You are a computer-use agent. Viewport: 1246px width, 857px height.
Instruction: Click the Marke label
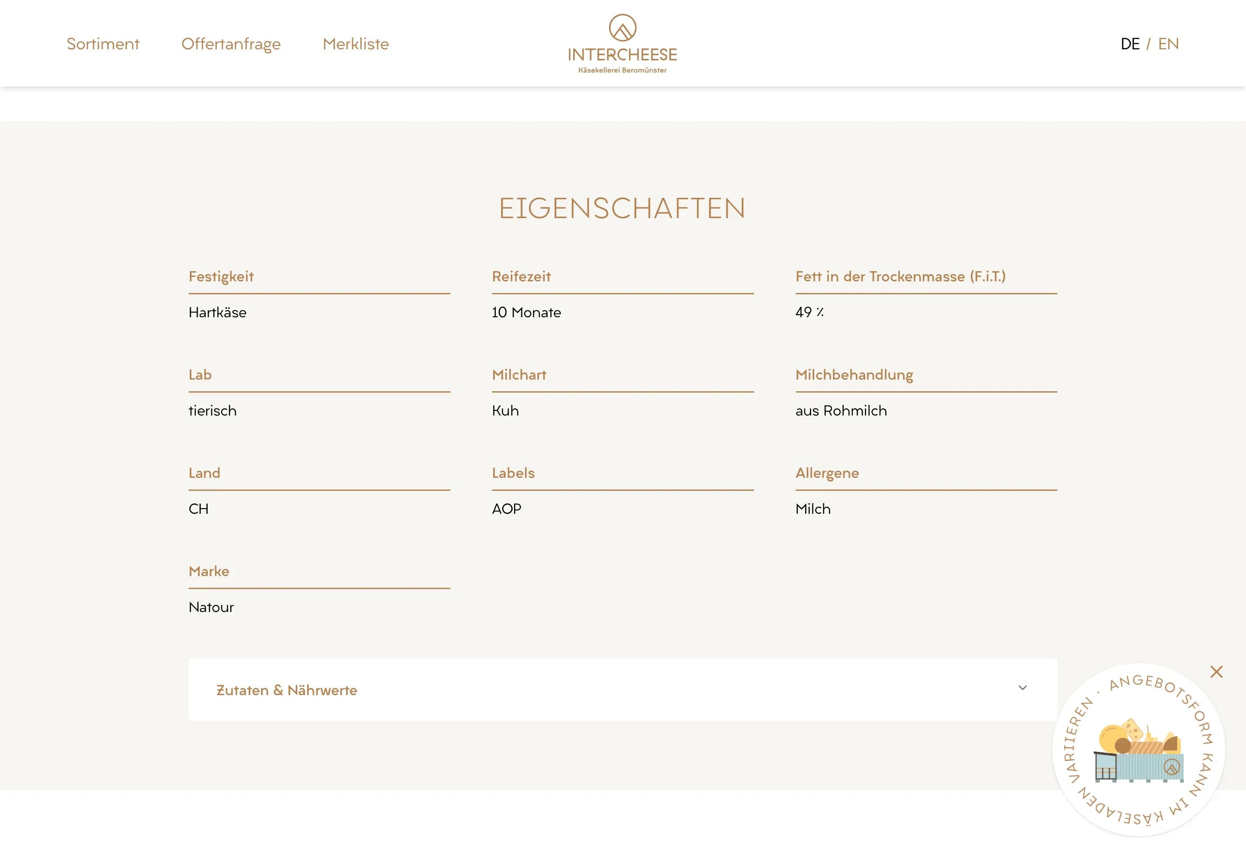(x=209, y=571)
